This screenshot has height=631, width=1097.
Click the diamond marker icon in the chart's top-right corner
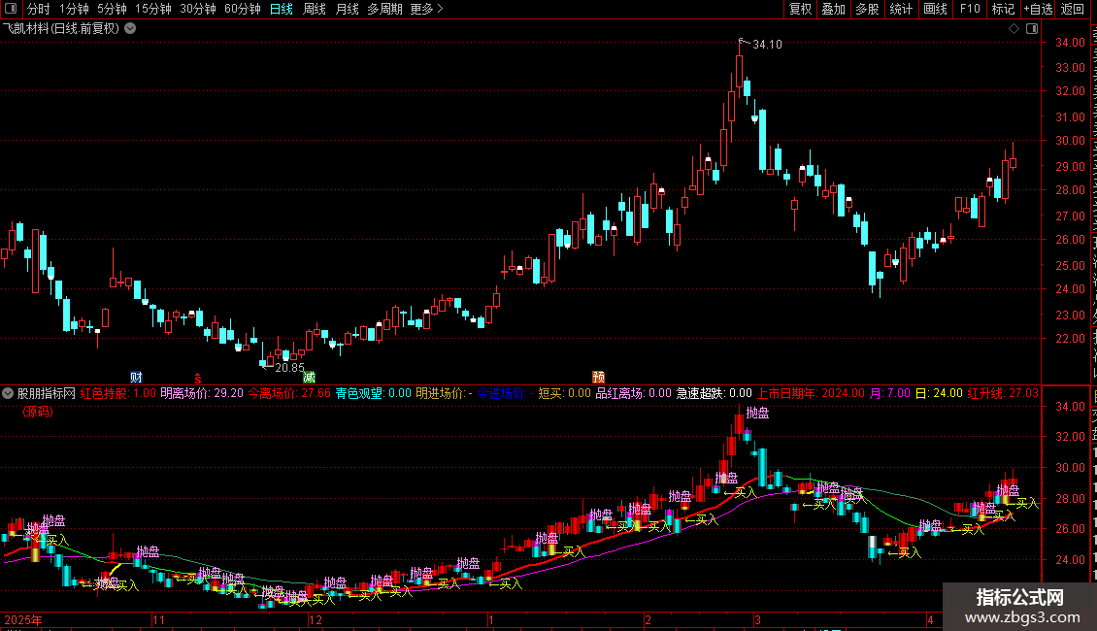[1014, 29]
